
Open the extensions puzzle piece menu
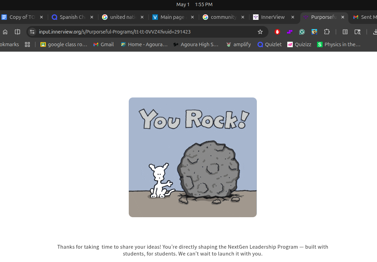tap(327, 32)
